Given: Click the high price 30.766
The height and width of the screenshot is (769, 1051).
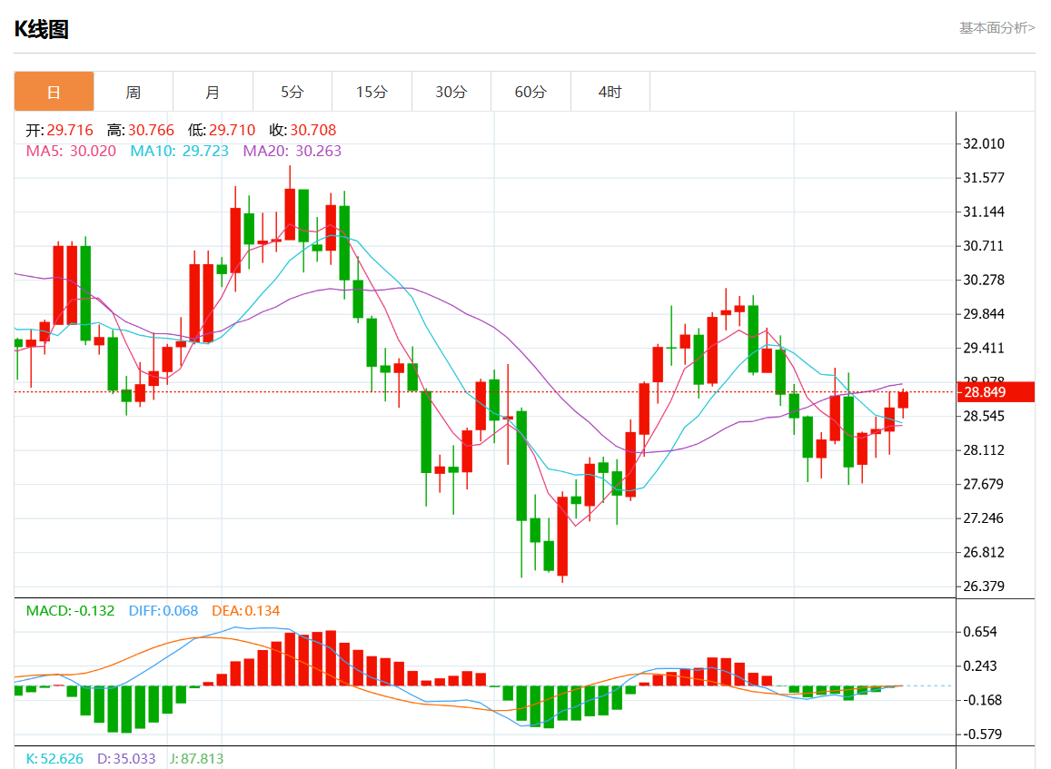Looking at the screenshot, I should click(x=151, y=130).
